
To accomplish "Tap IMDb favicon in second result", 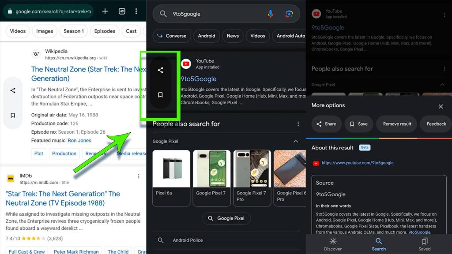I will coord(11,179).
